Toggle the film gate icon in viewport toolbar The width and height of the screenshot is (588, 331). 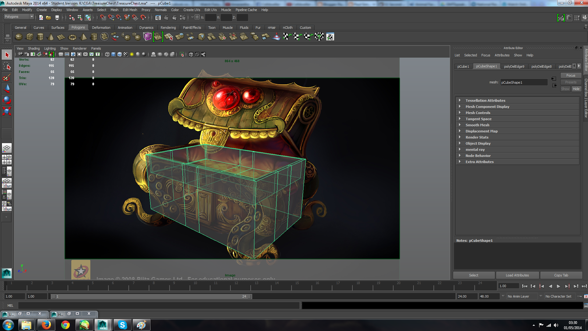point(67,54)
